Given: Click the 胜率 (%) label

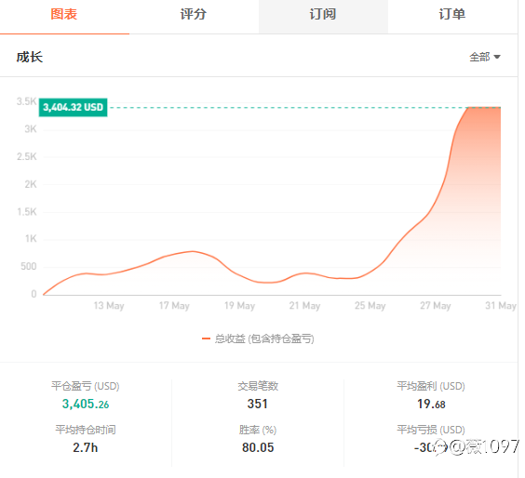Looking at the screenshot, I should click(x=258, y=430).
